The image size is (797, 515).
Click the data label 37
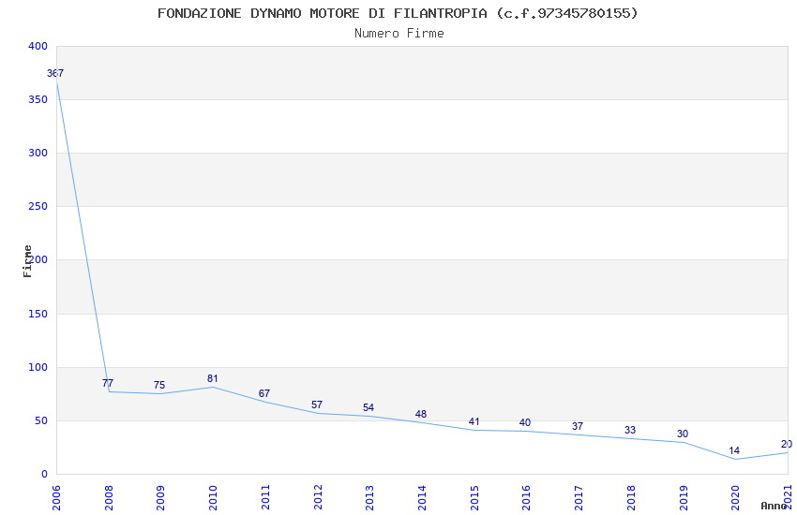[578, 426]
